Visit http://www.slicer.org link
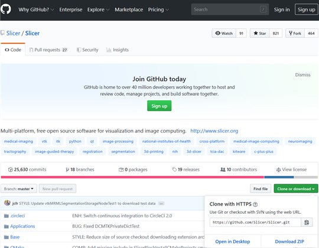The width and height of the screenshot is (319, 248). point(214,131)
